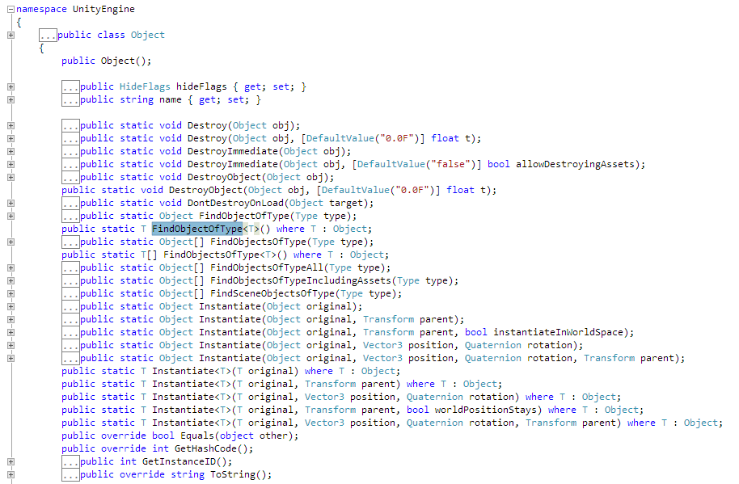Open collapsed ellipsis box before hideFlags property
The width and height of the screenshot is (739, 484).
click(70, 87)
